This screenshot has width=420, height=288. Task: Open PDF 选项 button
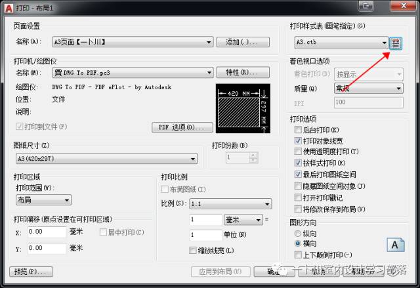point(182,127)
